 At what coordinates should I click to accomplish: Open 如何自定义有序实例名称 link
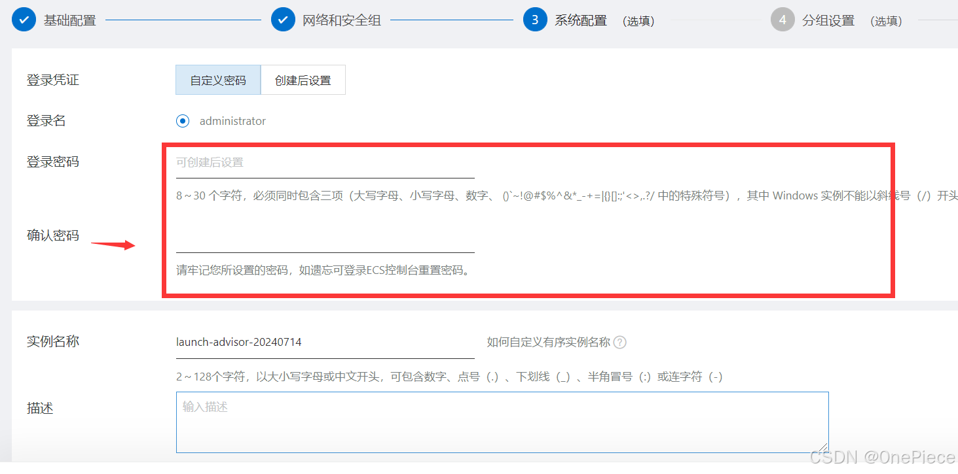(x=549, y=342)
